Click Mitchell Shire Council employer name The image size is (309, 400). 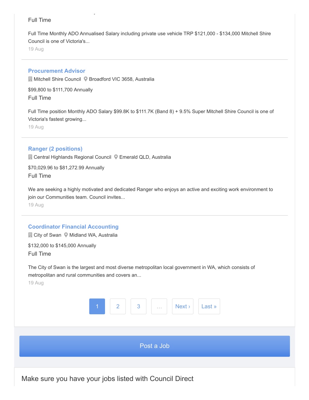tap(57, 79)
